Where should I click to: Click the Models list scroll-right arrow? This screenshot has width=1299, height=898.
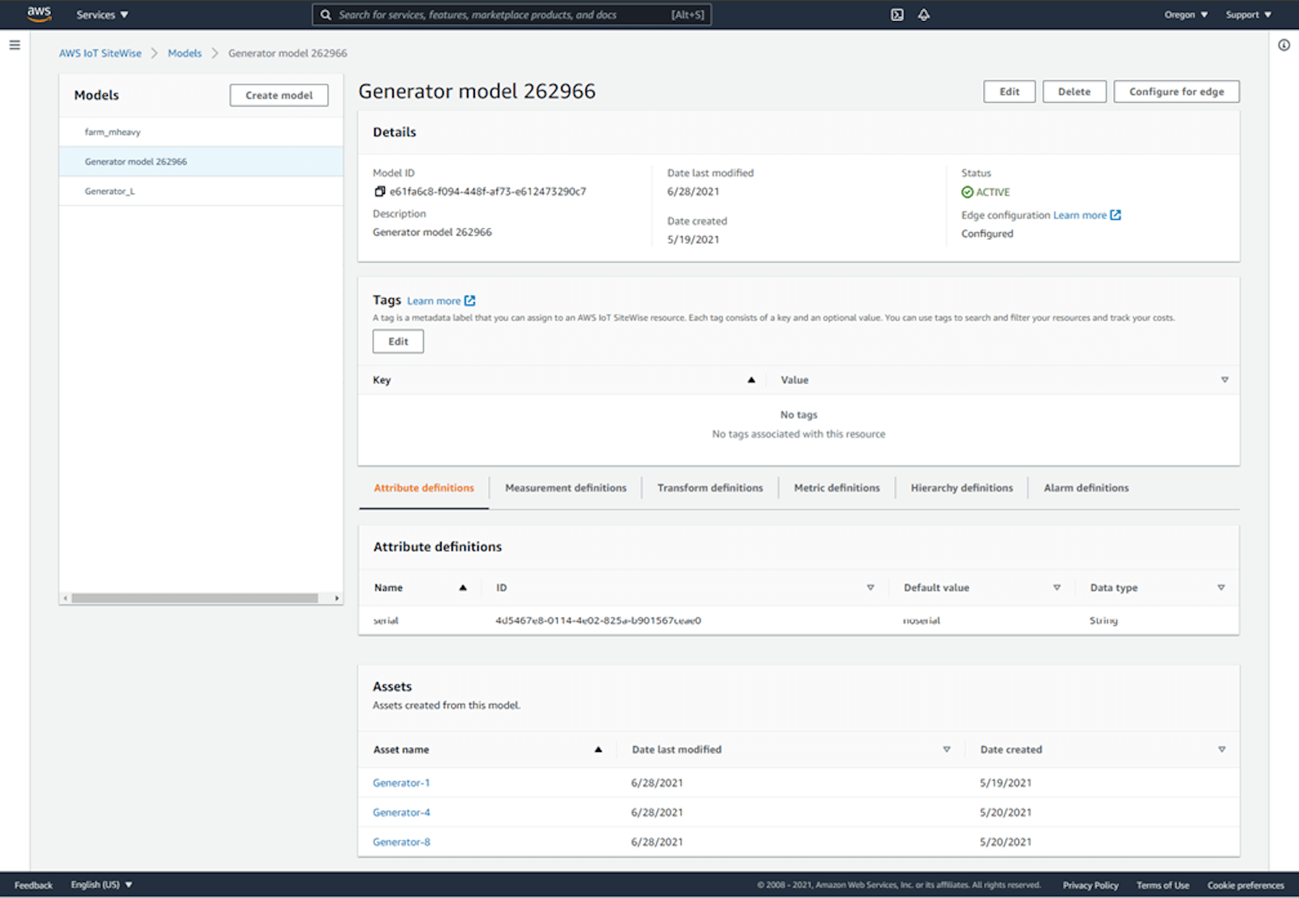click(337, 598)
